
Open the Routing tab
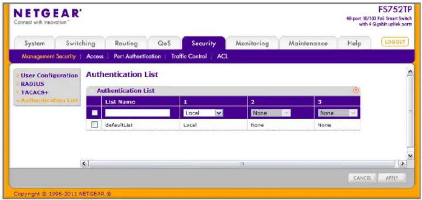tap(126, 43)
